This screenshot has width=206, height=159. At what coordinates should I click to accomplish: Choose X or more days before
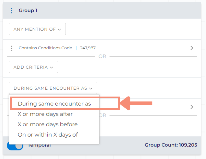click(x=48, y=124)
